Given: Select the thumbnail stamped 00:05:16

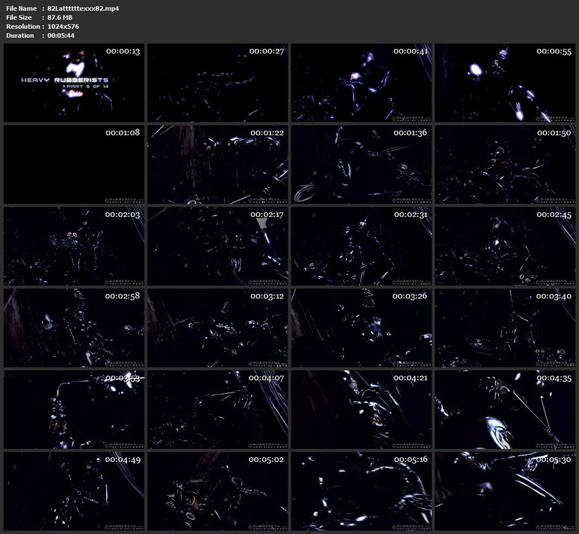Looking at the screenshot, I should [361, 491].
